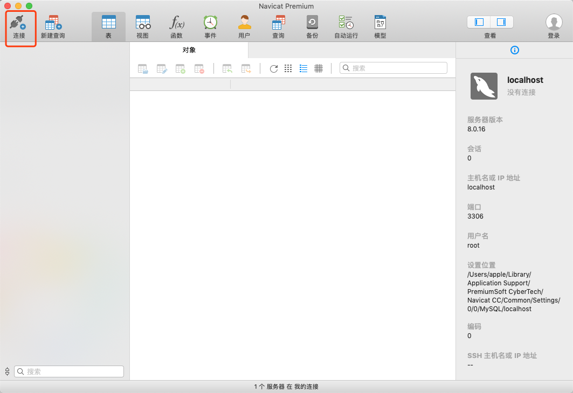Click the connection filter icon beside sidebar search
573x393 pixels.
[8, 371]
